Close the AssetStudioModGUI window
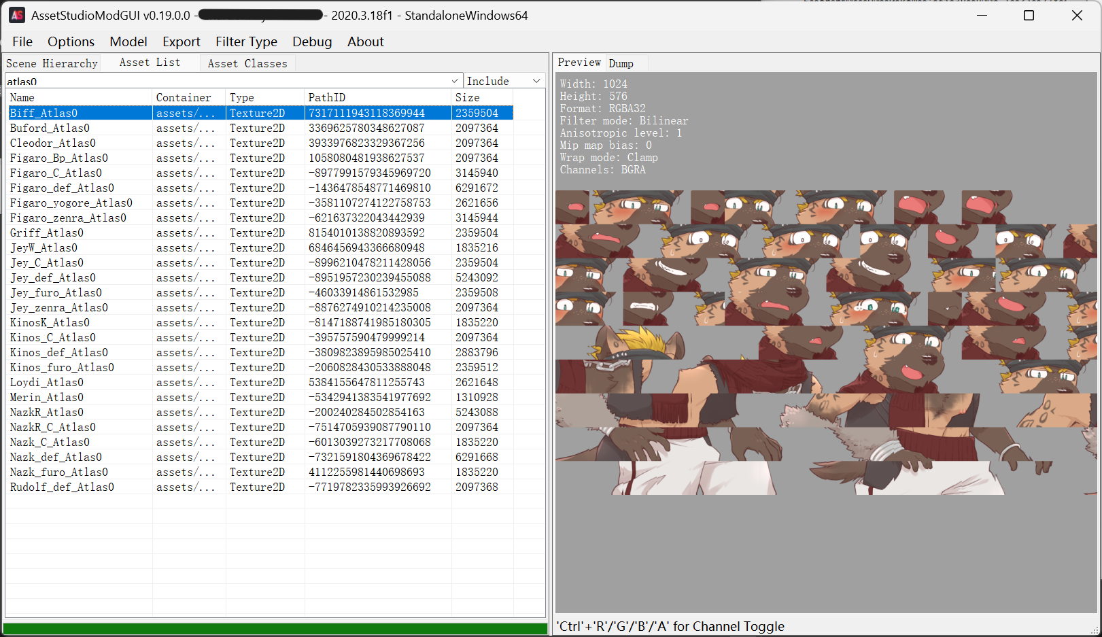 tap(1077, 15)
